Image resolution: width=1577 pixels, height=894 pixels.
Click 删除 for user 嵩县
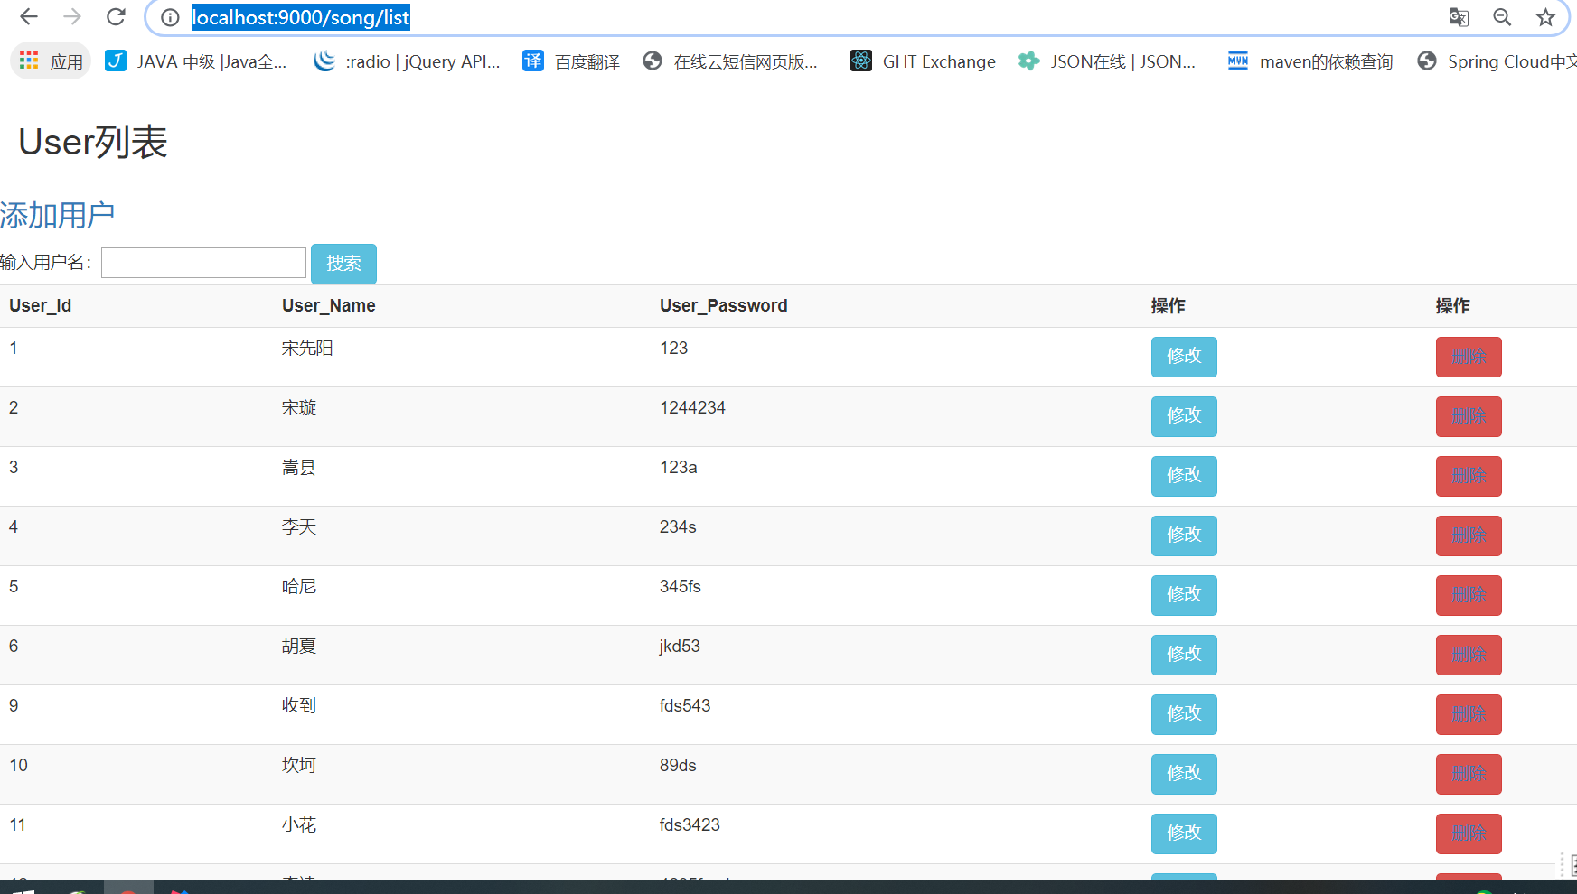coord(1469,476)
